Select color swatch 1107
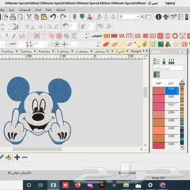The width and height of the screenshot is (190, 190). pos(158,99)
